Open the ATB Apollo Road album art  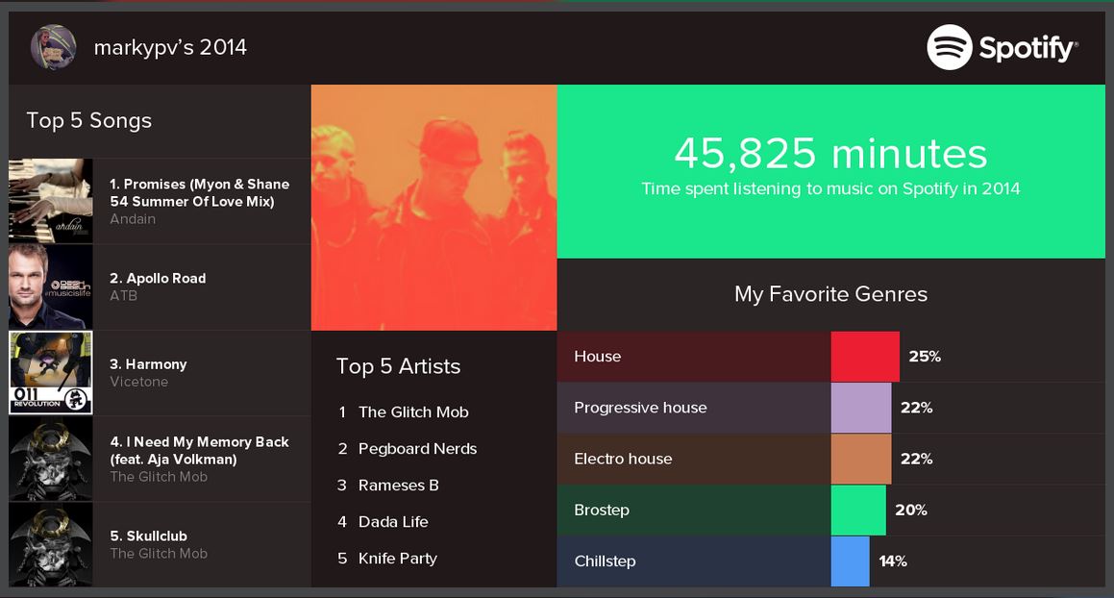coord(51,287)
